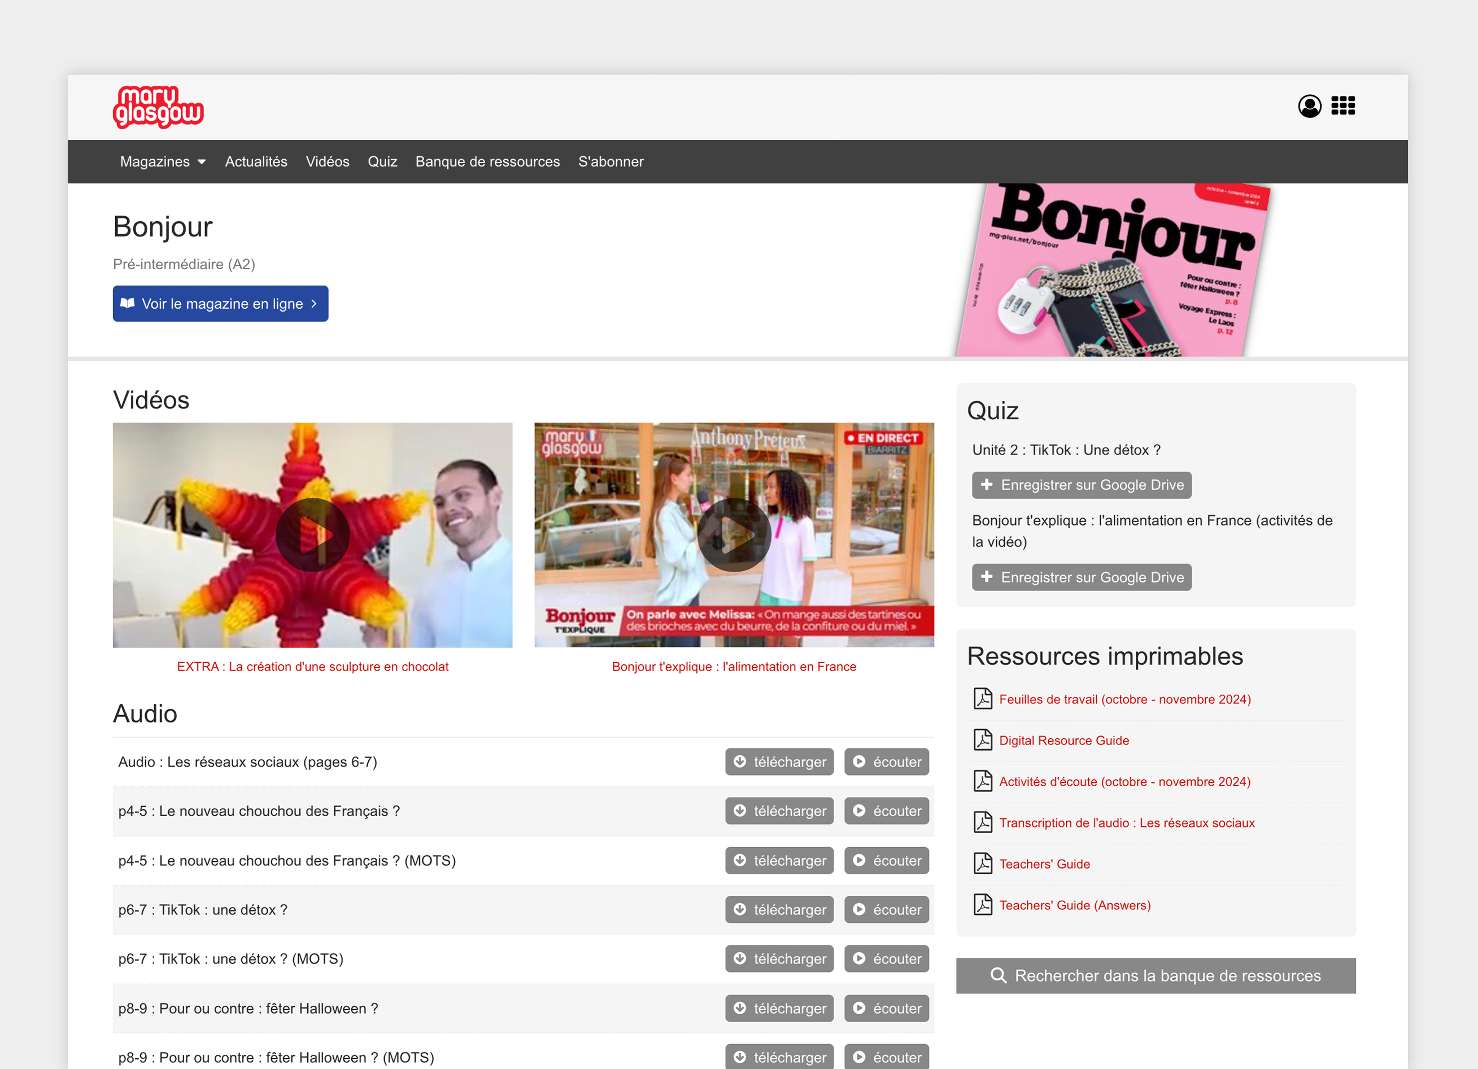Go to the Actualités menu item

[256, 161]
